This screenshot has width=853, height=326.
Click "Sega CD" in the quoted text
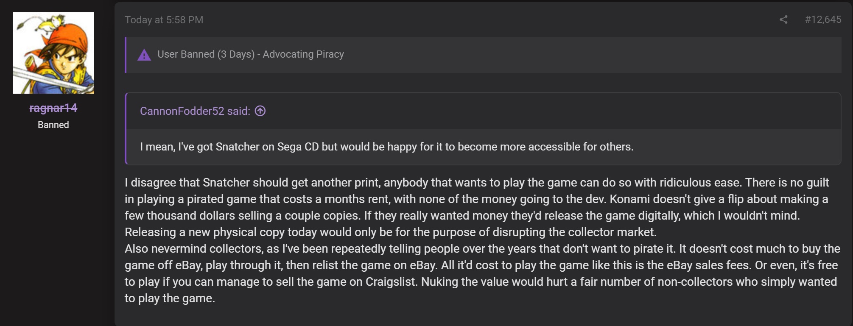298,147
